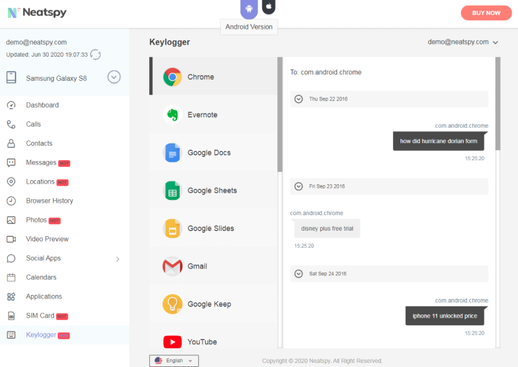Go to Browser History in the sidebar
Viewport: 518px width, 367px height.
click(x=49, y=201)
